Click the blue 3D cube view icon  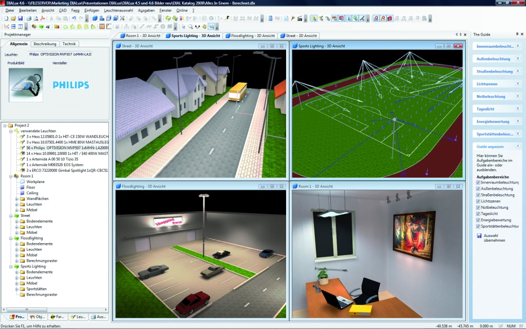click(x=95, y=19)
